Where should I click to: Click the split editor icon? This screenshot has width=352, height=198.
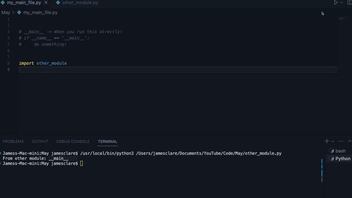pos(350,2)
